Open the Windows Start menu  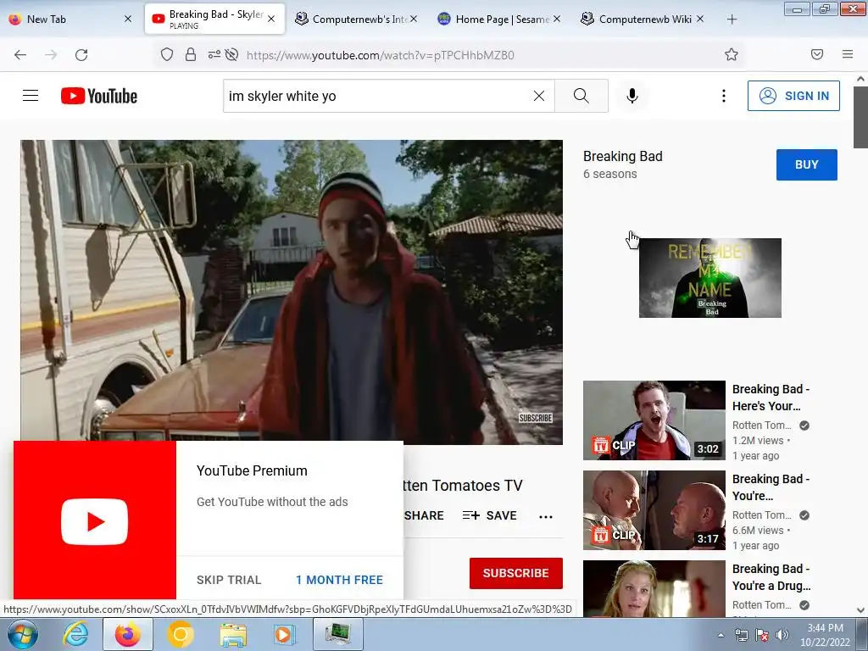pos(23,634)
